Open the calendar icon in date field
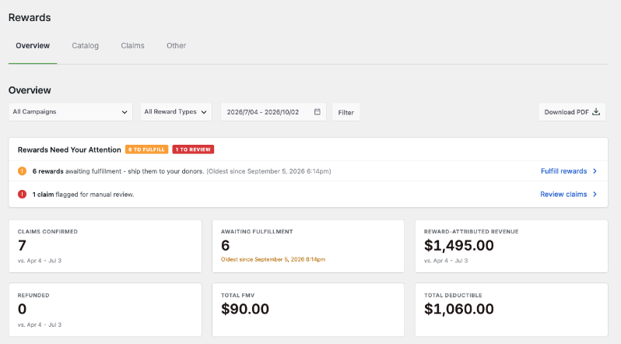Viewport: 621px width, 344px height. point(318,112)
